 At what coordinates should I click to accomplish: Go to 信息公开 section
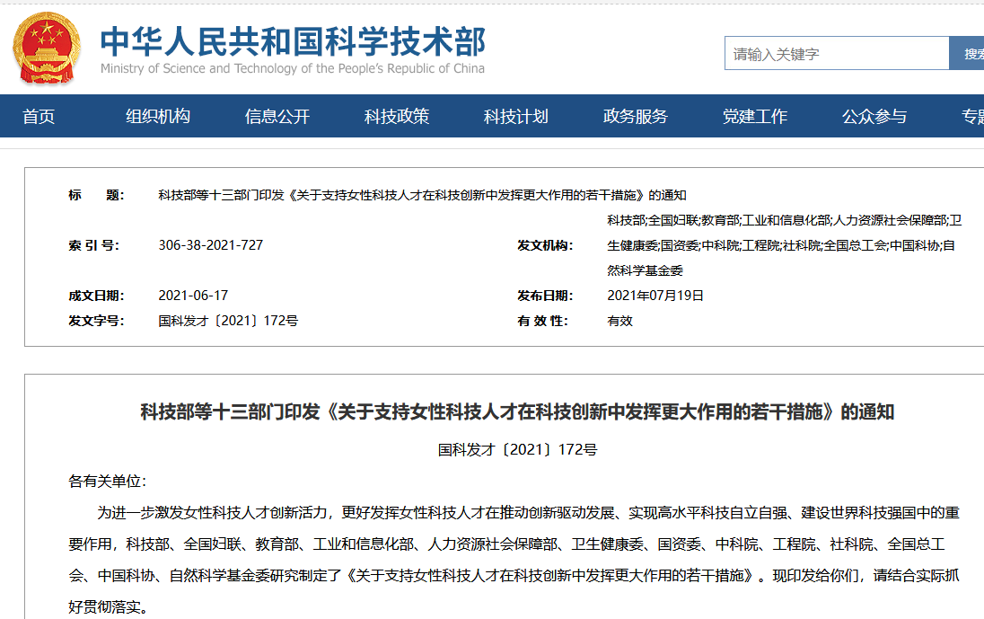(277, 116)
